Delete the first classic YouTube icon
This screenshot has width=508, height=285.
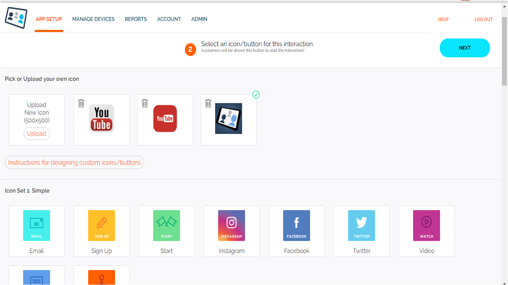pyautogui.click(x=81, y=103)
